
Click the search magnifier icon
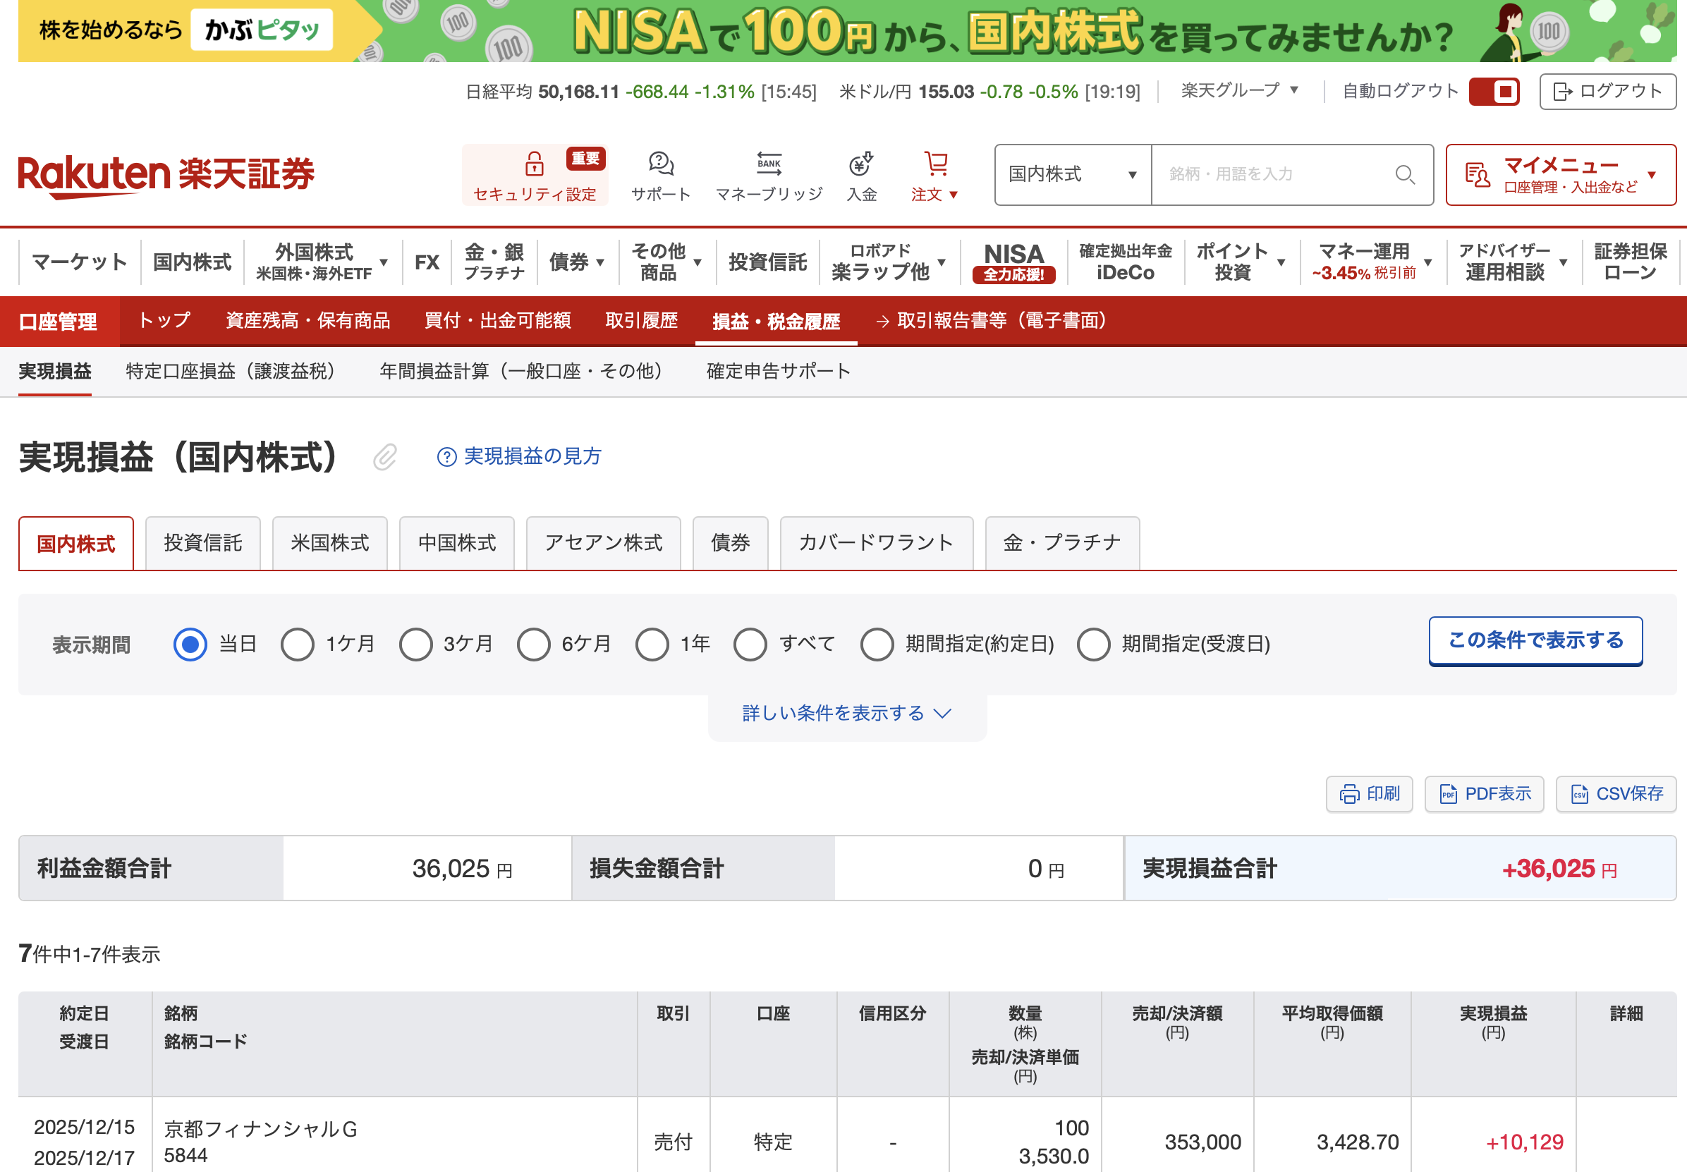point(1404,175)
